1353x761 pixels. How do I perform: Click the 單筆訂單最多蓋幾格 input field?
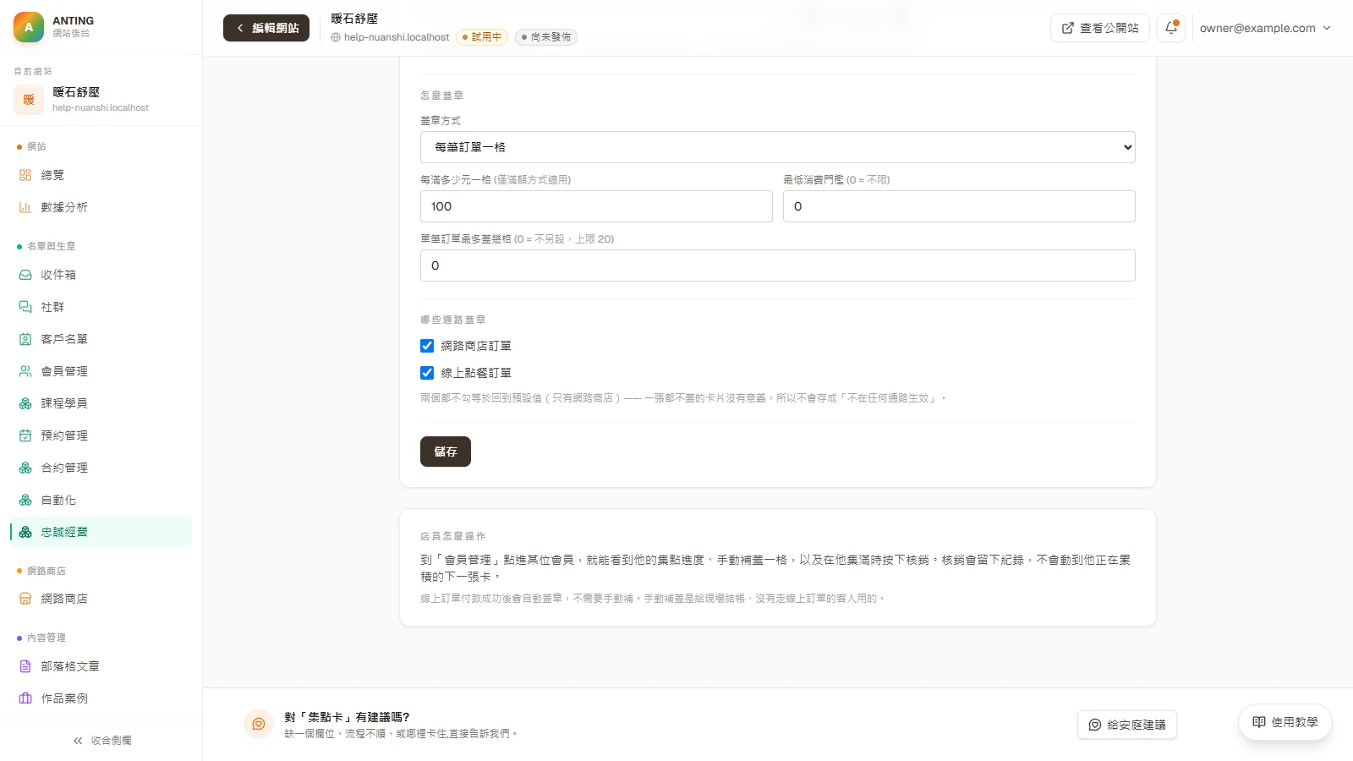(778, 266)
